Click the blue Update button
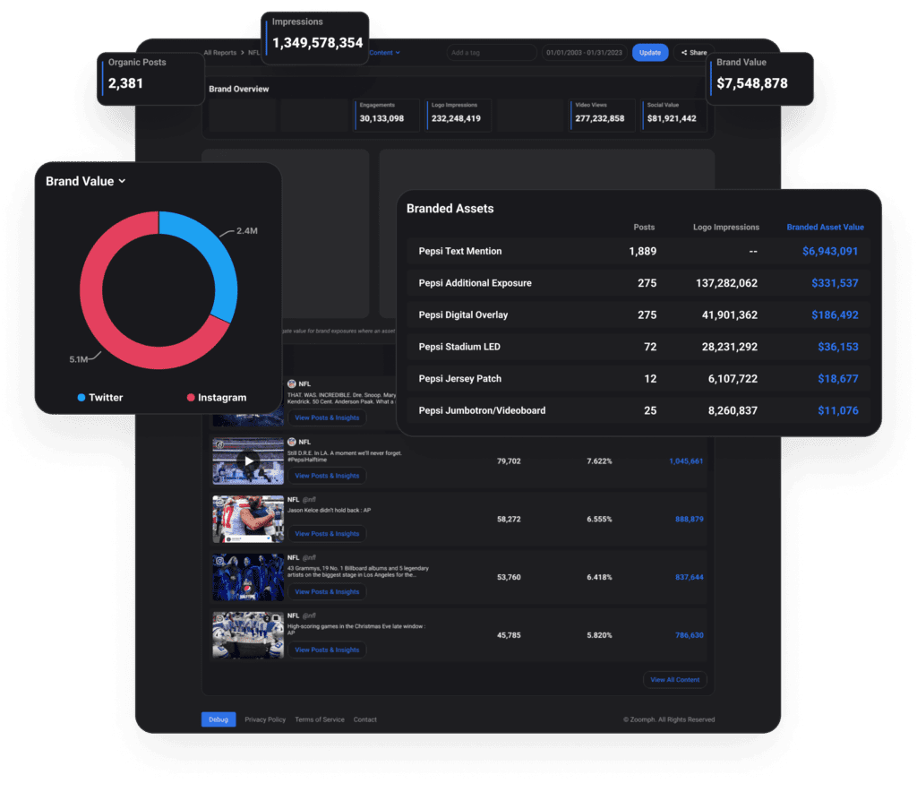Screen dimensions: 917x792 650,53
